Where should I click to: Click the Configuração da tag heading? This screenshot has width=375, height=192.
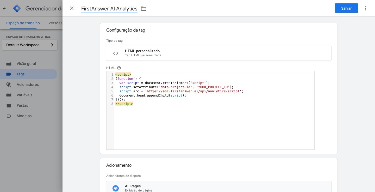tap(126, 30)
